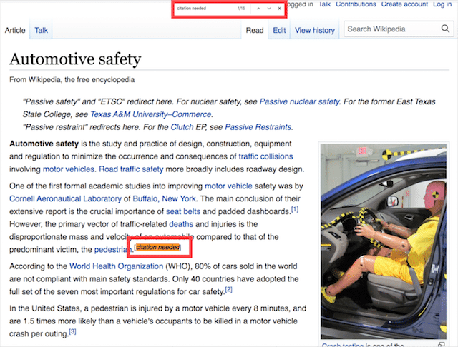The image size is (458, 347).
Task: Click the Log in link
Action: pyautogui.click(x=442, y=4)
